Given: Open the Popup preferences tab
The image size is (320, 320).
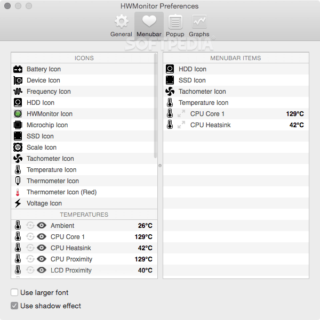Looking at the screenshot, I should point(175,26).
